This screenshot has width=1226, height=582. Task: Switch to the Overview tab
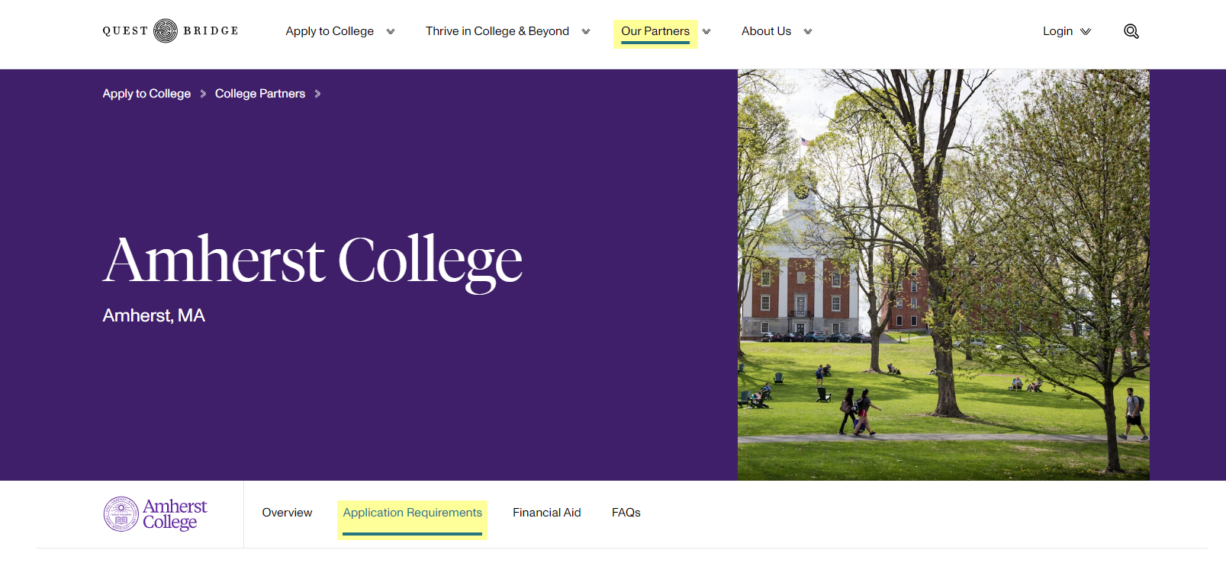point(287,513)
